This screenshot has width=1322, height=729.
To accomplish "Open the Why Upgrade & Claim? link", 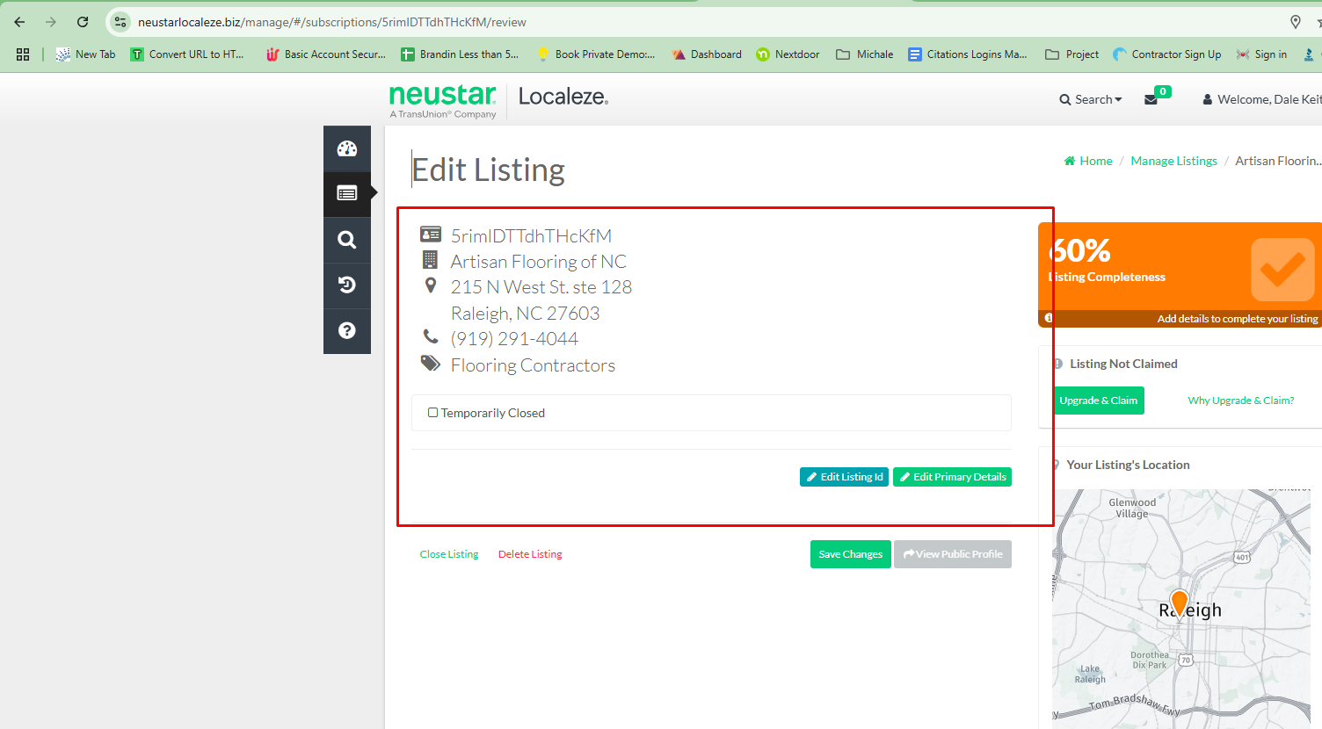I will [1240, 401].
